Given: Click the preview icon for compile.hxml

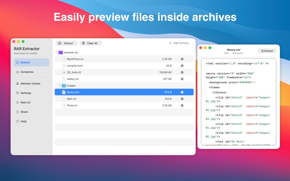Looking at the screenshot, I should click(x=182, y=66).
